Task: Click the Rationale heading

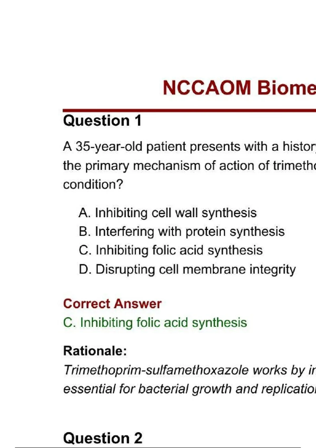Action: tap(95, 351)
